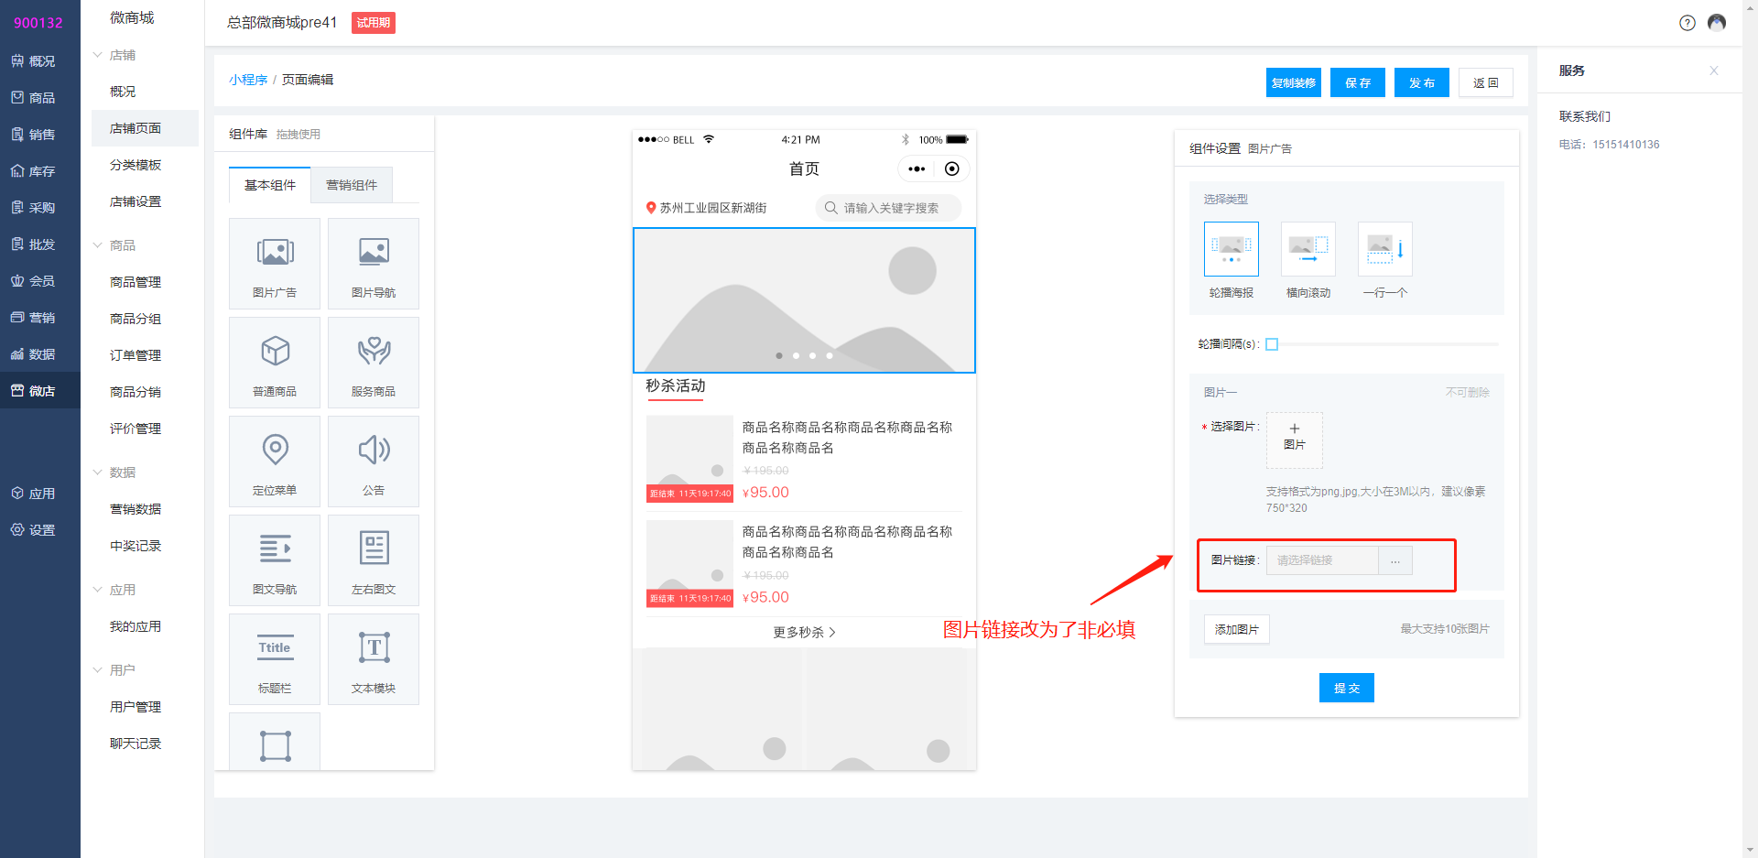
Task: Choose the 一行一个 display type
Action: 1384,249
